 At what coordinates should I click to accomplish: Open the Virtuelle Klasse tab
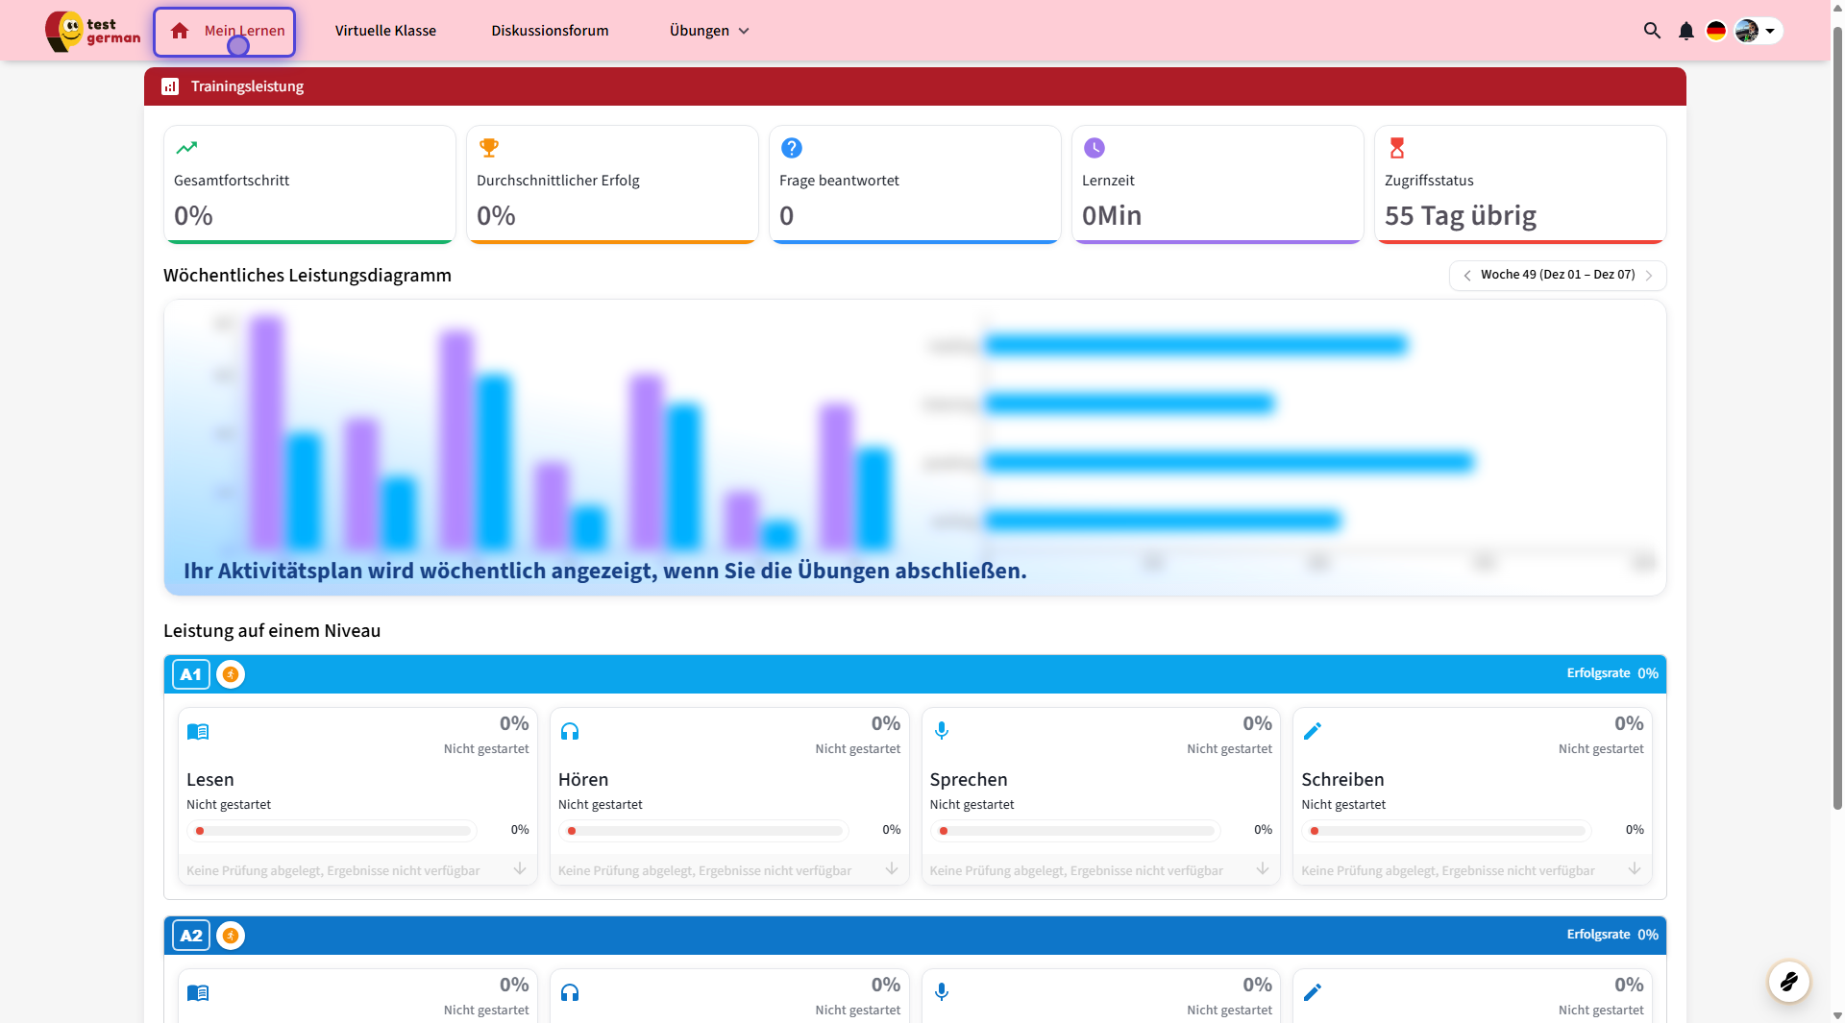[x=385, y=31]
